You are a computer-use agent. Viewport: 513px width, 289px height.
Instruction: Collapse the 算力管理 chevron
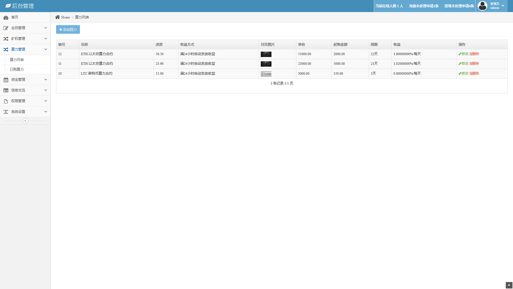pyautogui.click(x=46, y=49)
